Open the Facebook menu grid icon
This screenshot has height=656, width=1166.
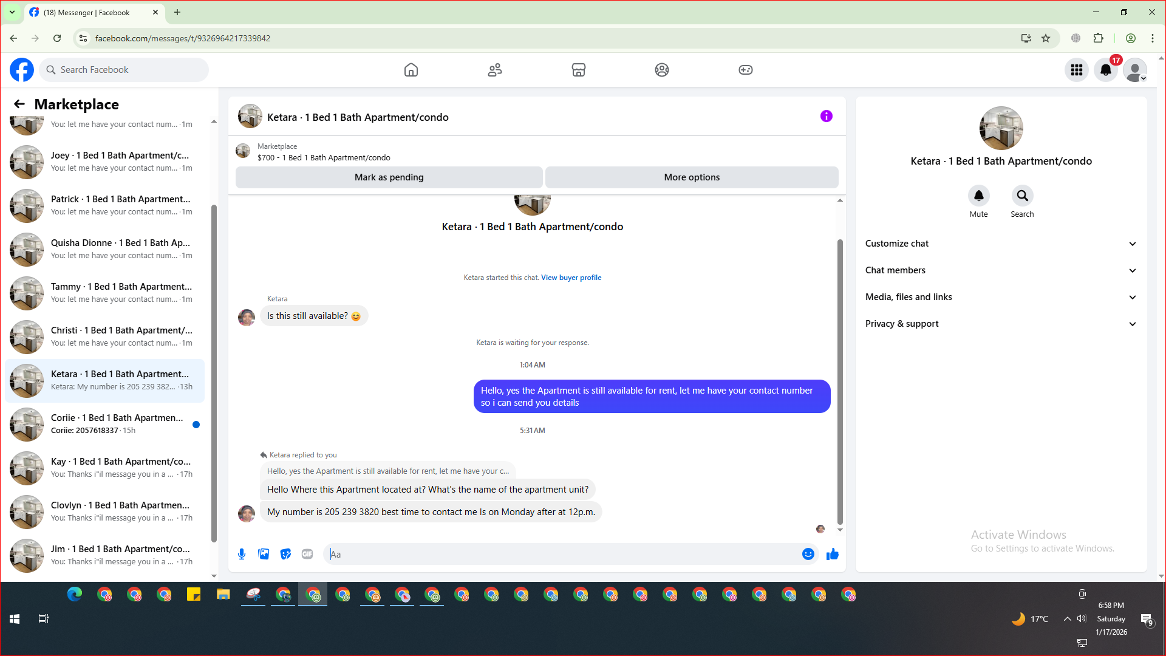(1077, 70)
